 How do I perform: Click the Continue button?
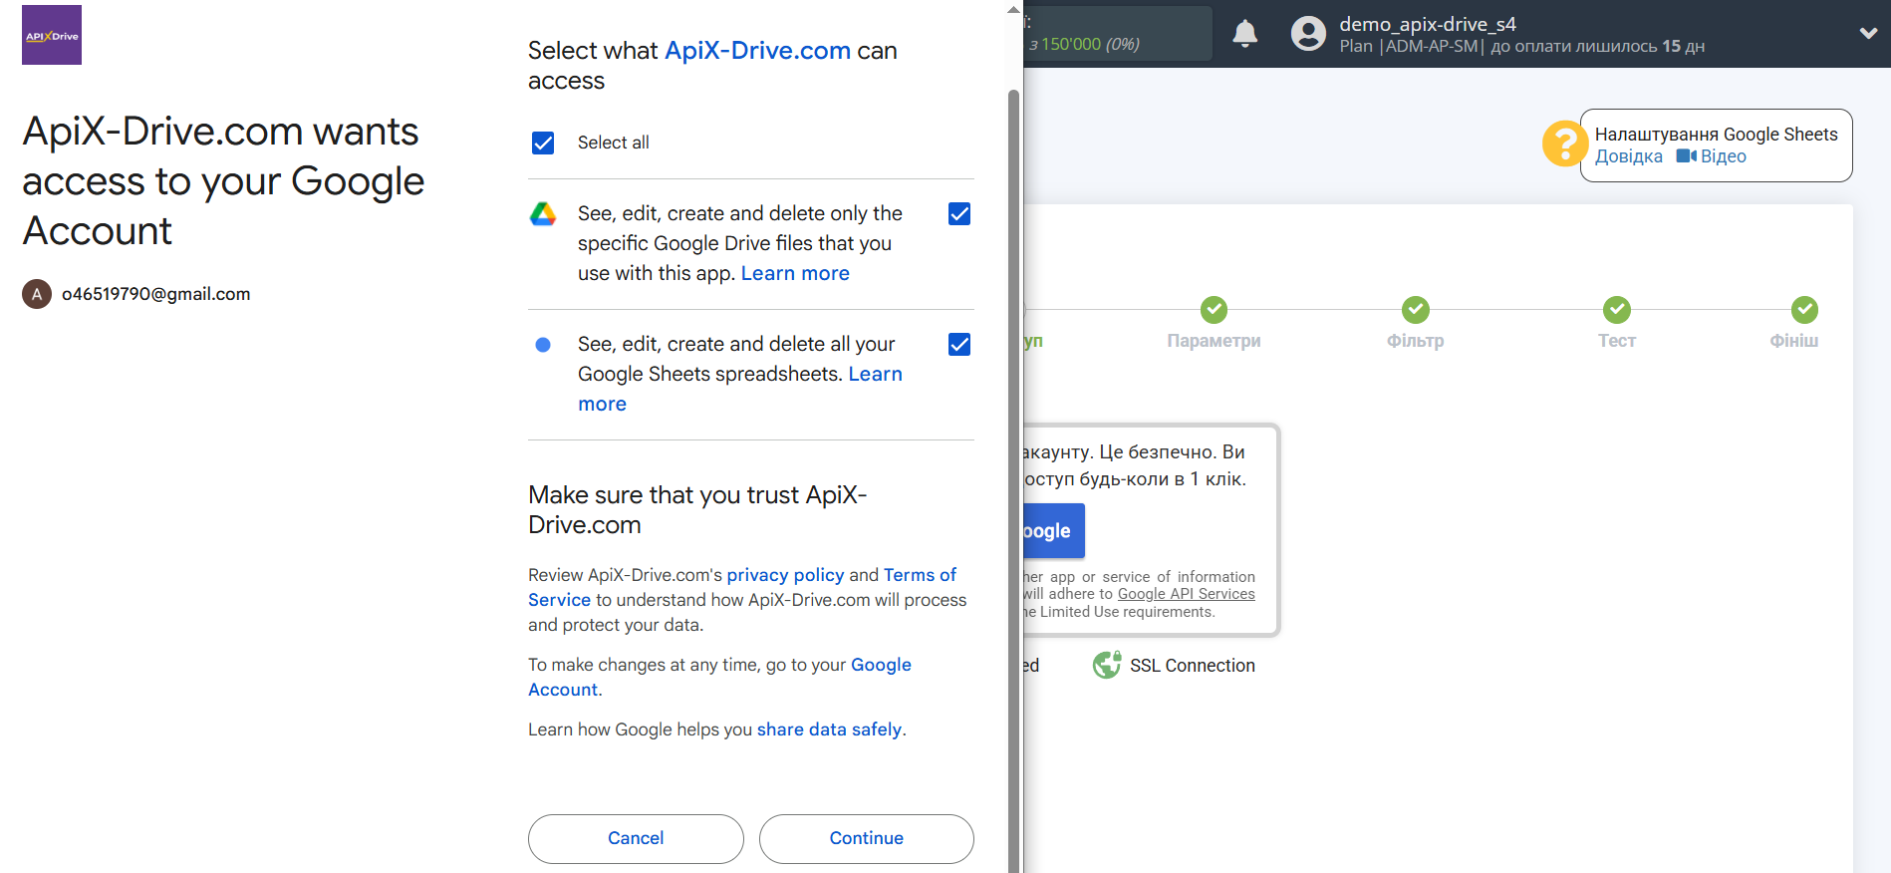pyautogui.click(x=866, y=838)
